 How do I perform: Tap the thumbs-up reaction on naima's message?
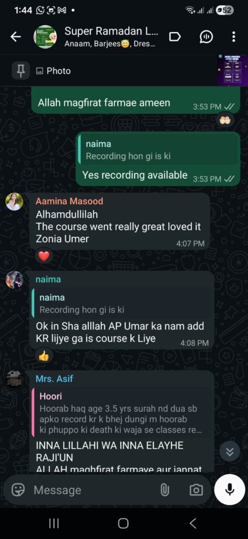[x=44, y=356]
